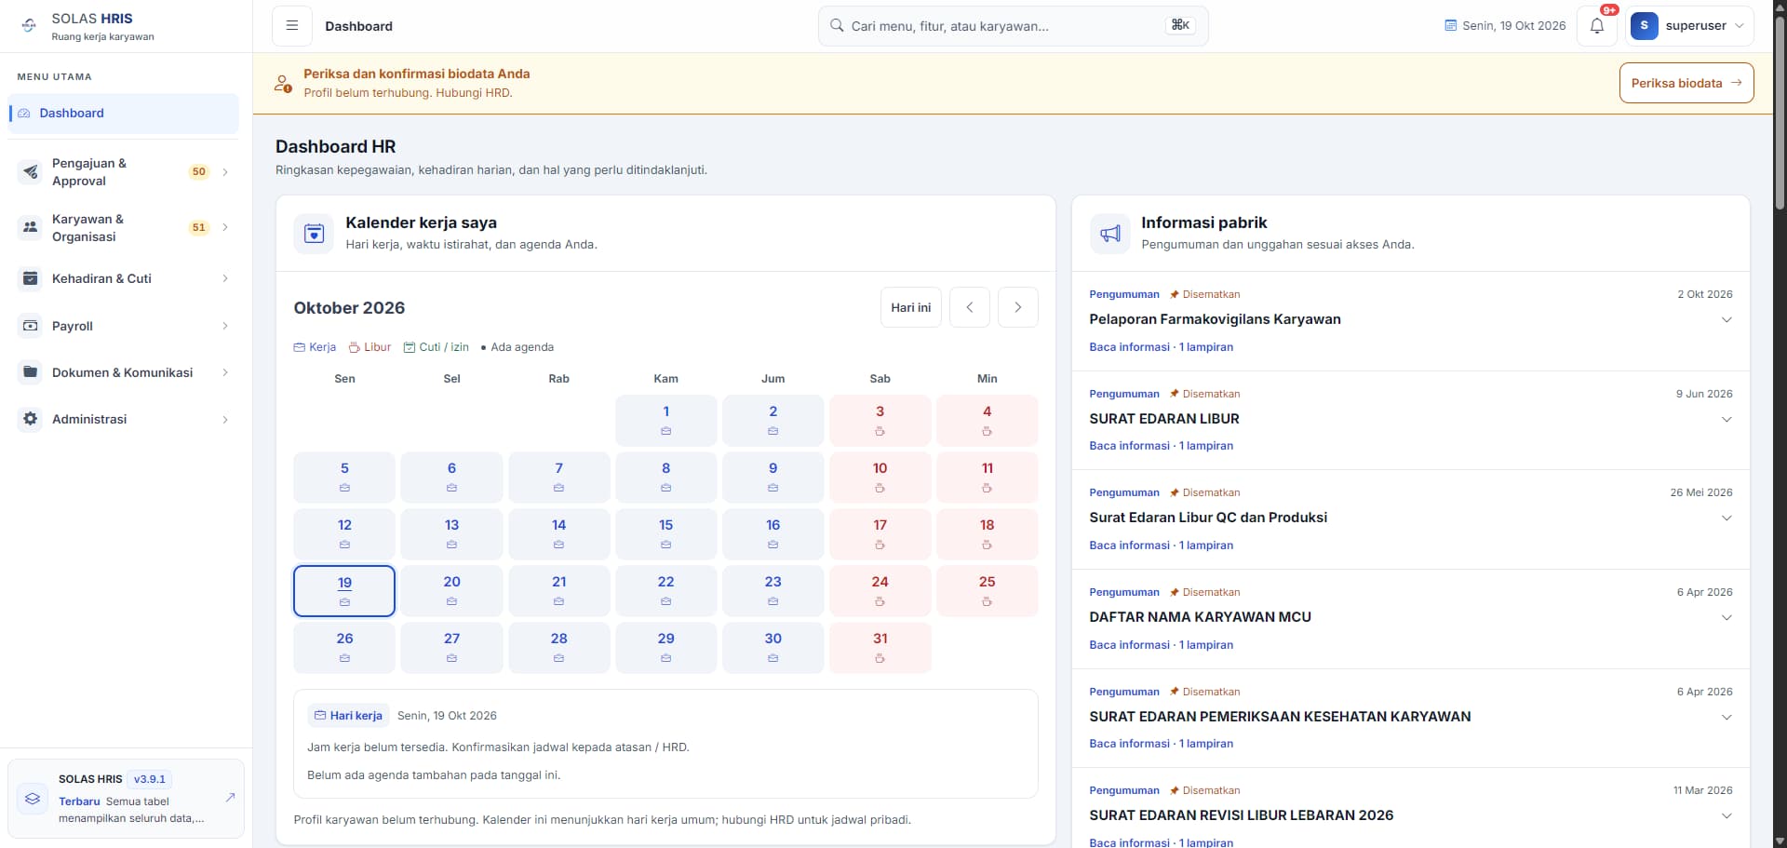Expand the Payroll menu
Image resolution: width=1787 pixels, height=848 pixels.
point(123,326)
